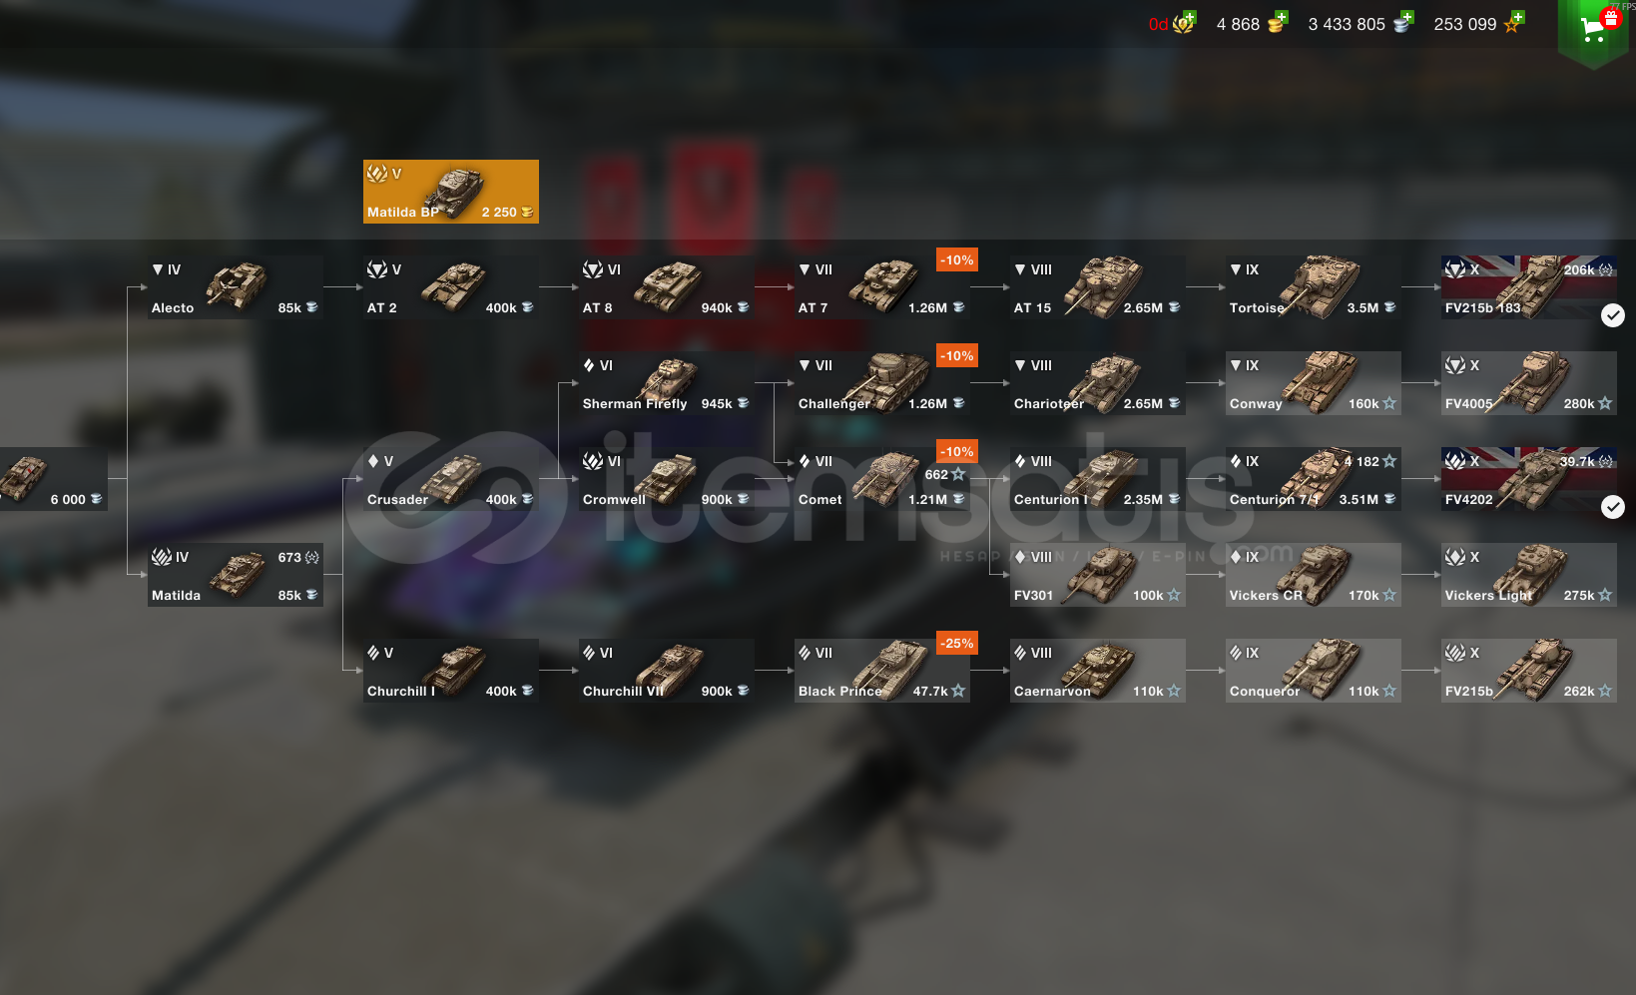This screenshot has height=995, width=1636.
Task: Click the free XP star icon
Action: pos(1512,25)
